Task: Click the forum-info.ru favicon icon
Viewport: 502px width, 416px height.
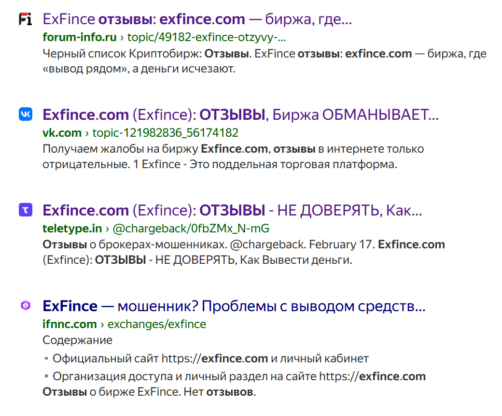Action: pyautogui.click(x=25, y=19)
